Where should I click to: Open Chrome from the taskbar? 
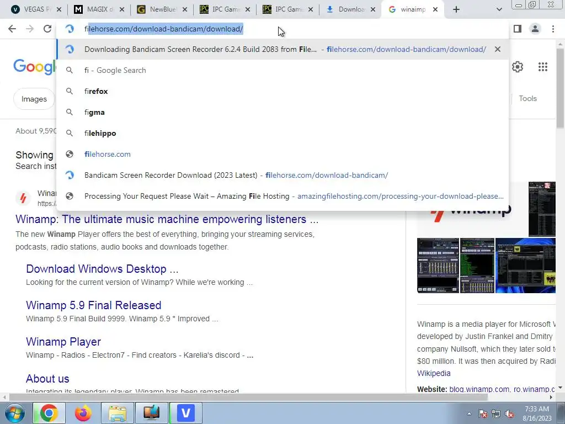[x=49, y=413]
